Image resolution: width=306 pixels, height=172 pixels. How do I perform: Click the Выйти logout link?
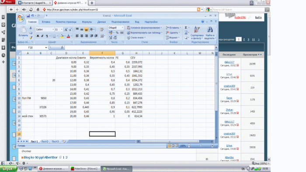258,17
